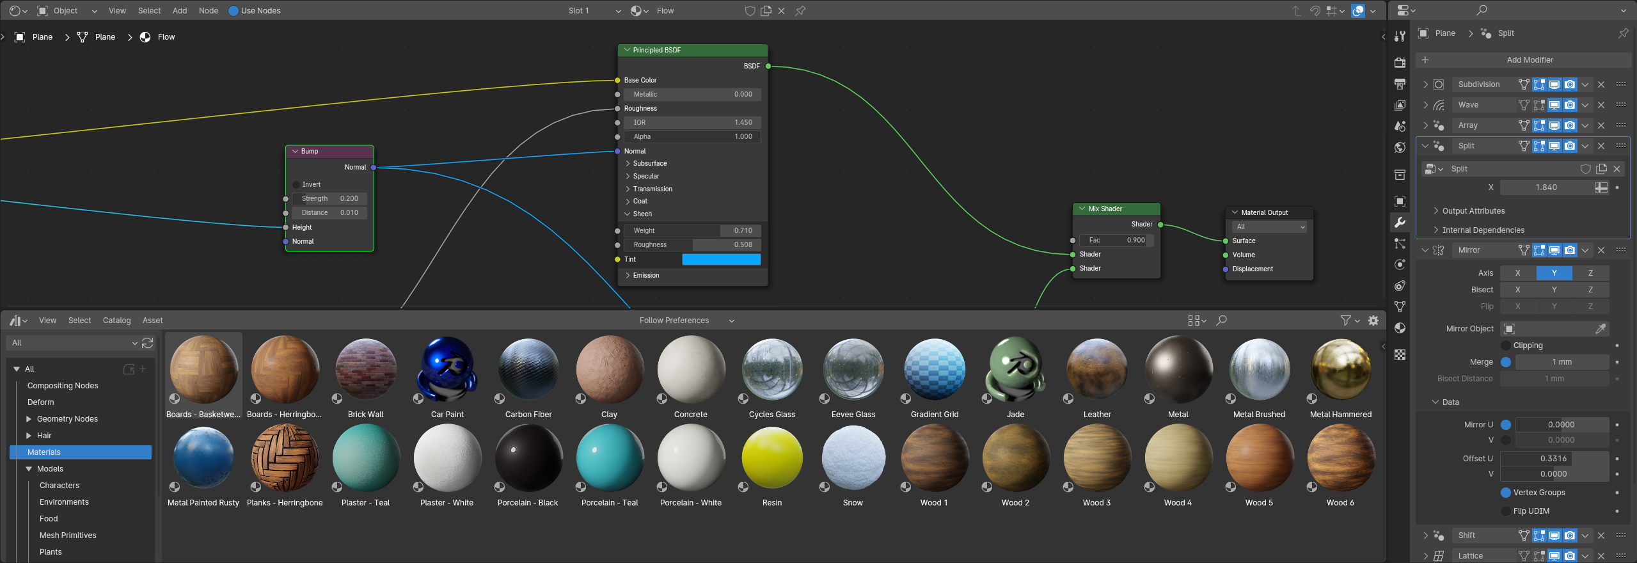1637x563 pixels.
Task: Toggle Merge checkbox in Mirror modifier
Action: pyautogui.click(x=1506, y=362)
